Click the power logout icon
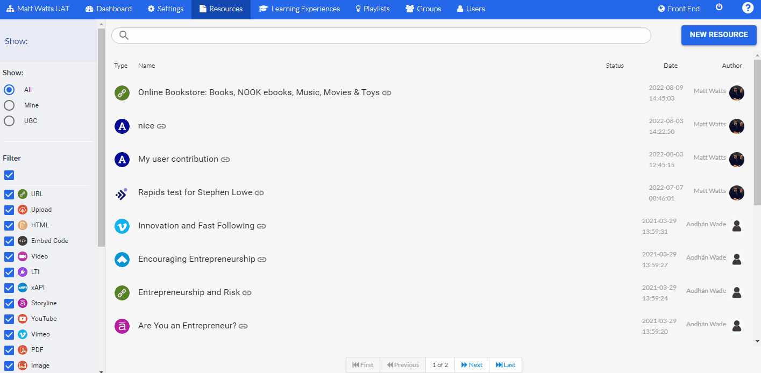 pyautogui.click(x=719, y=7)
